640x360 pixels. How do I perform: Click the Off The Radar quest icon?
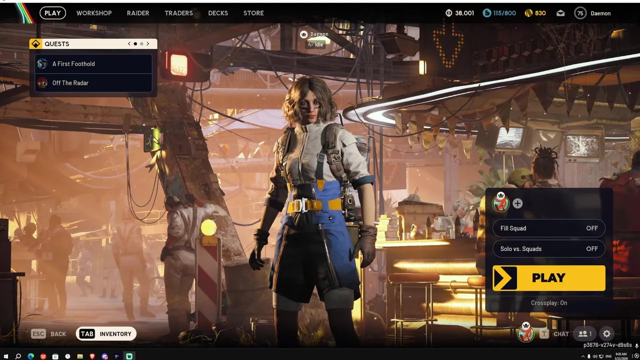tap(42, 83)
